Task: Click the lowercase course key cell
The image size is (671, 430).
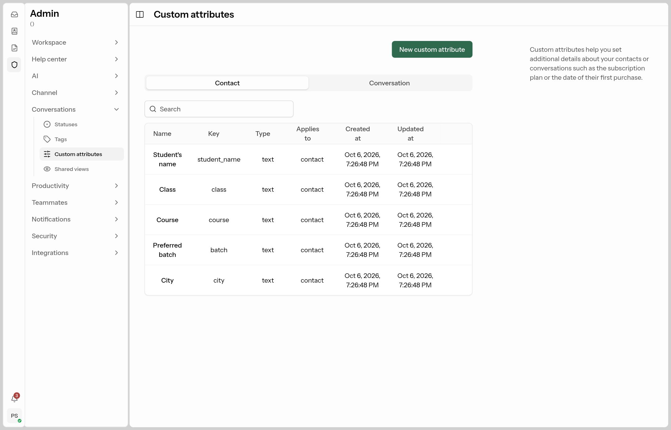Action: 219,220
